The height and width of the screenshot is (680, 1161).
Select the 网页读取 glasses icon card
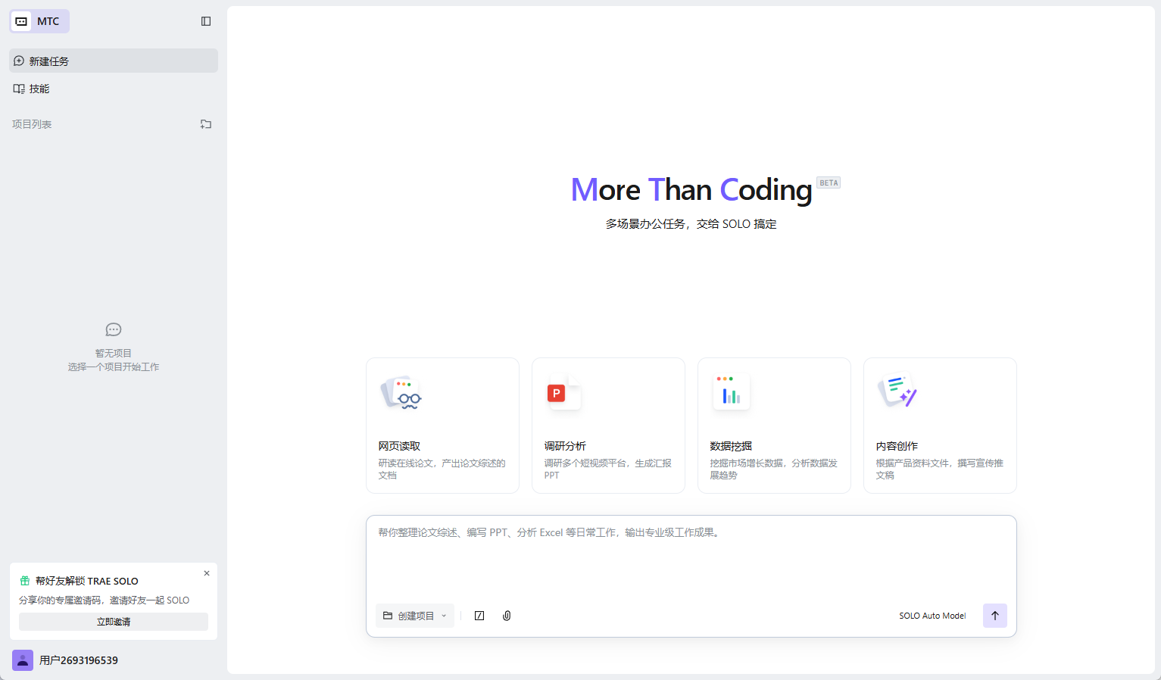click(401, 393)
